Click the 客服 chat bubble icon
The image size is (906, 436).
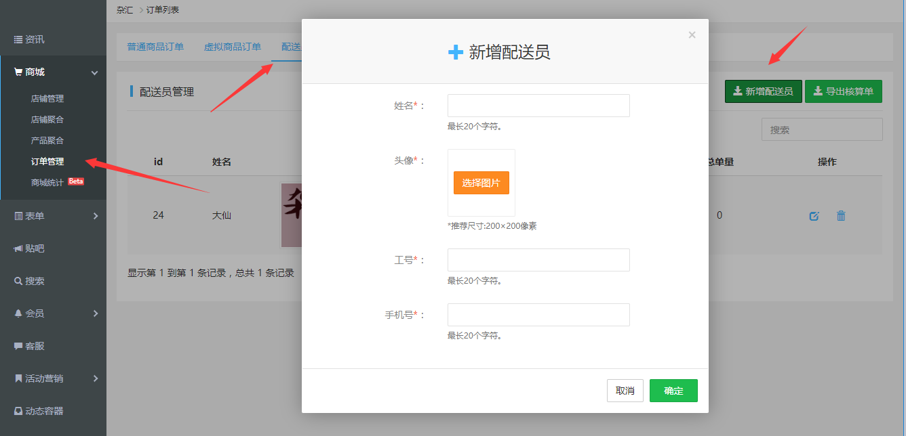(x=18, y=346)
